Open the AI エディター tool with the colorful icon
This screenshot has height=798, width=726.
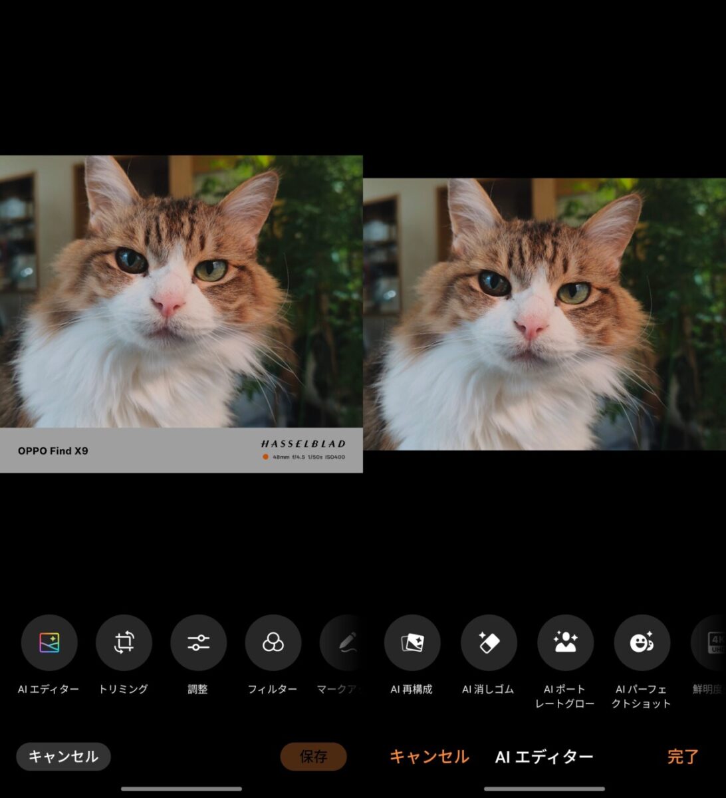[49, 643]
